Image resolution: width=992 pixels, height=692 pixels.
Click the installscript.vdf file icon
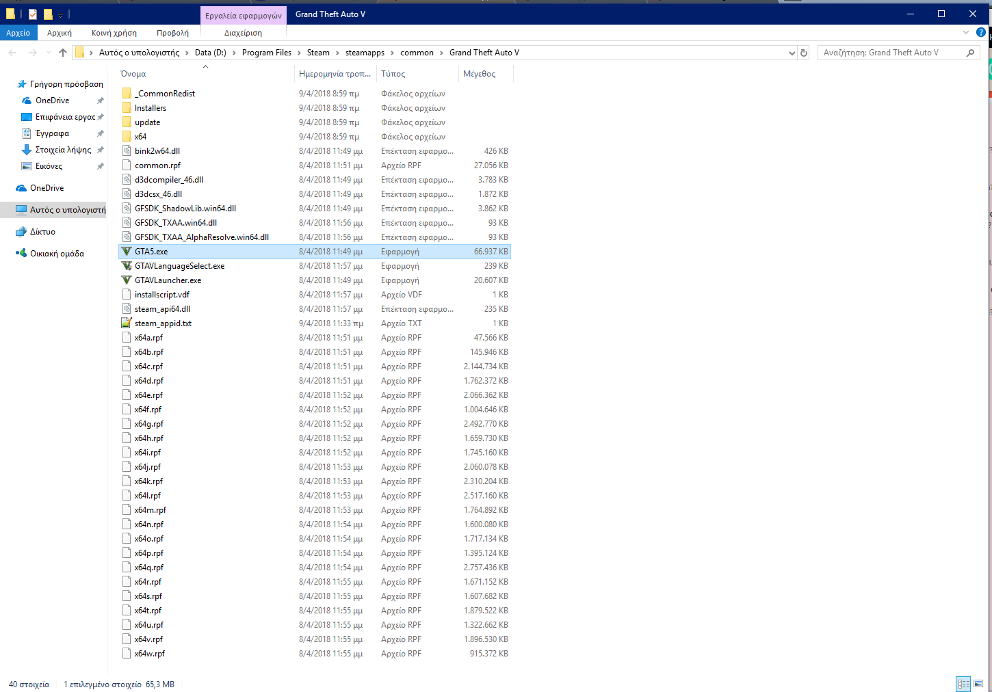127,295
